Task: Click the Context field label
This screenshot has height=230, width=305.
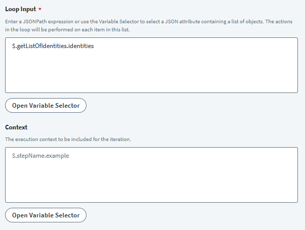Action: pyautogui.click(x=16, y=127)
